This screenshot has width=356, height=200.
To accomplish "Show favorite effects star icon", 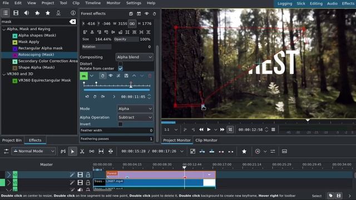I will [x=37, y=13].
